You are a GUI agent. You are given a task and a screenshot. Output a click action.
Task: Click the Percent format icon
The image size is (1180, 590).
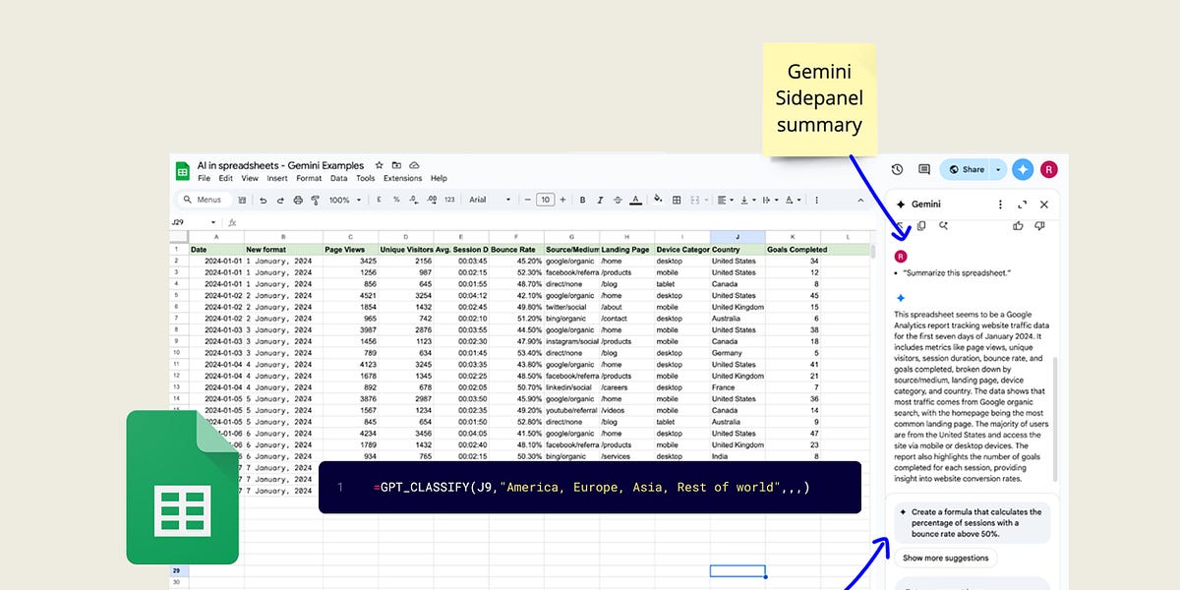click(x=394, y=199)
